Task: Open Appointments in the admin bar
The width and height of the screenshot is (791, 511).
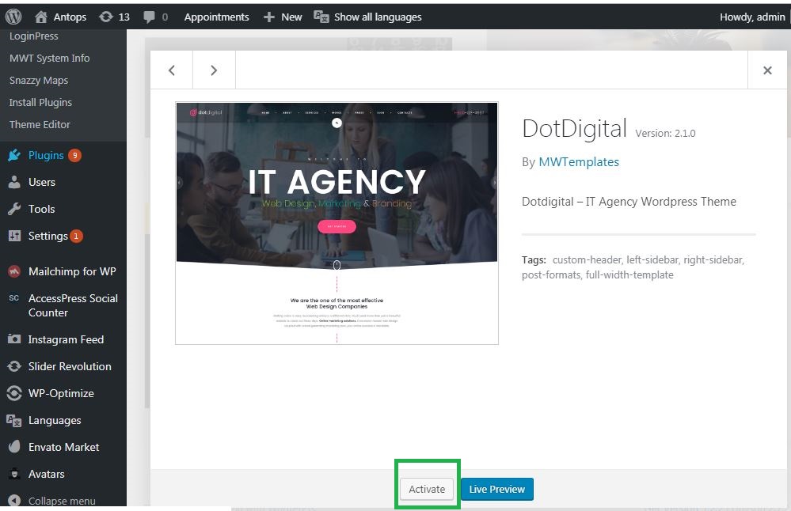Action: [x=216, y=17]
